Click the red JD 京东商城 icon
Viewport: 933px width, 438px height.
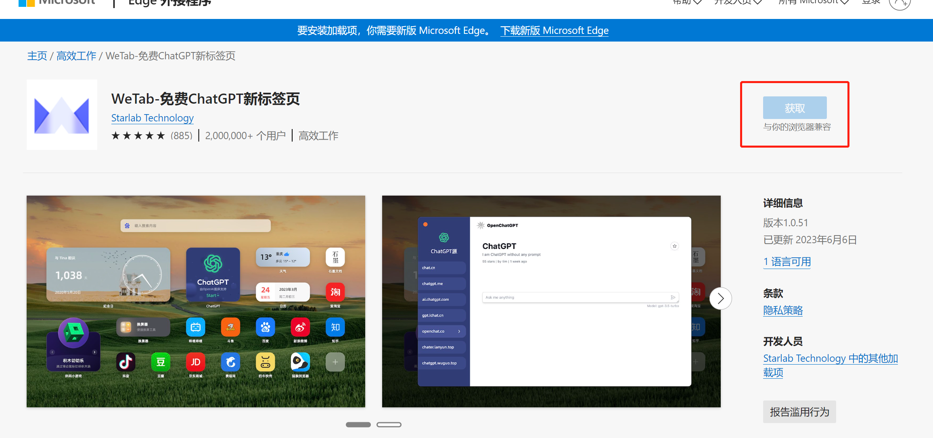click(196, 362)
